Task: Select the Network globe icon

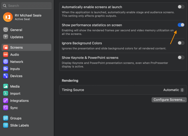Action: [x=6, y=62]
